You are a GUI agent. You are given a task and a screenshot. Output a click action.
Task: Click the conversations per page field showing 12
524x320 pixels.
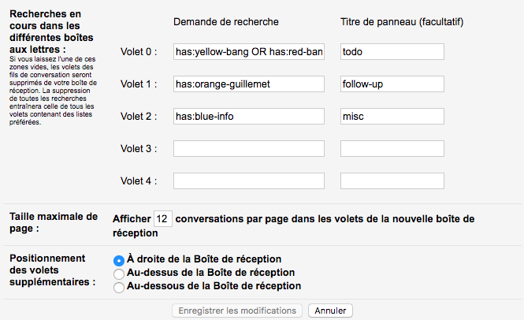(x=163, y=218)
